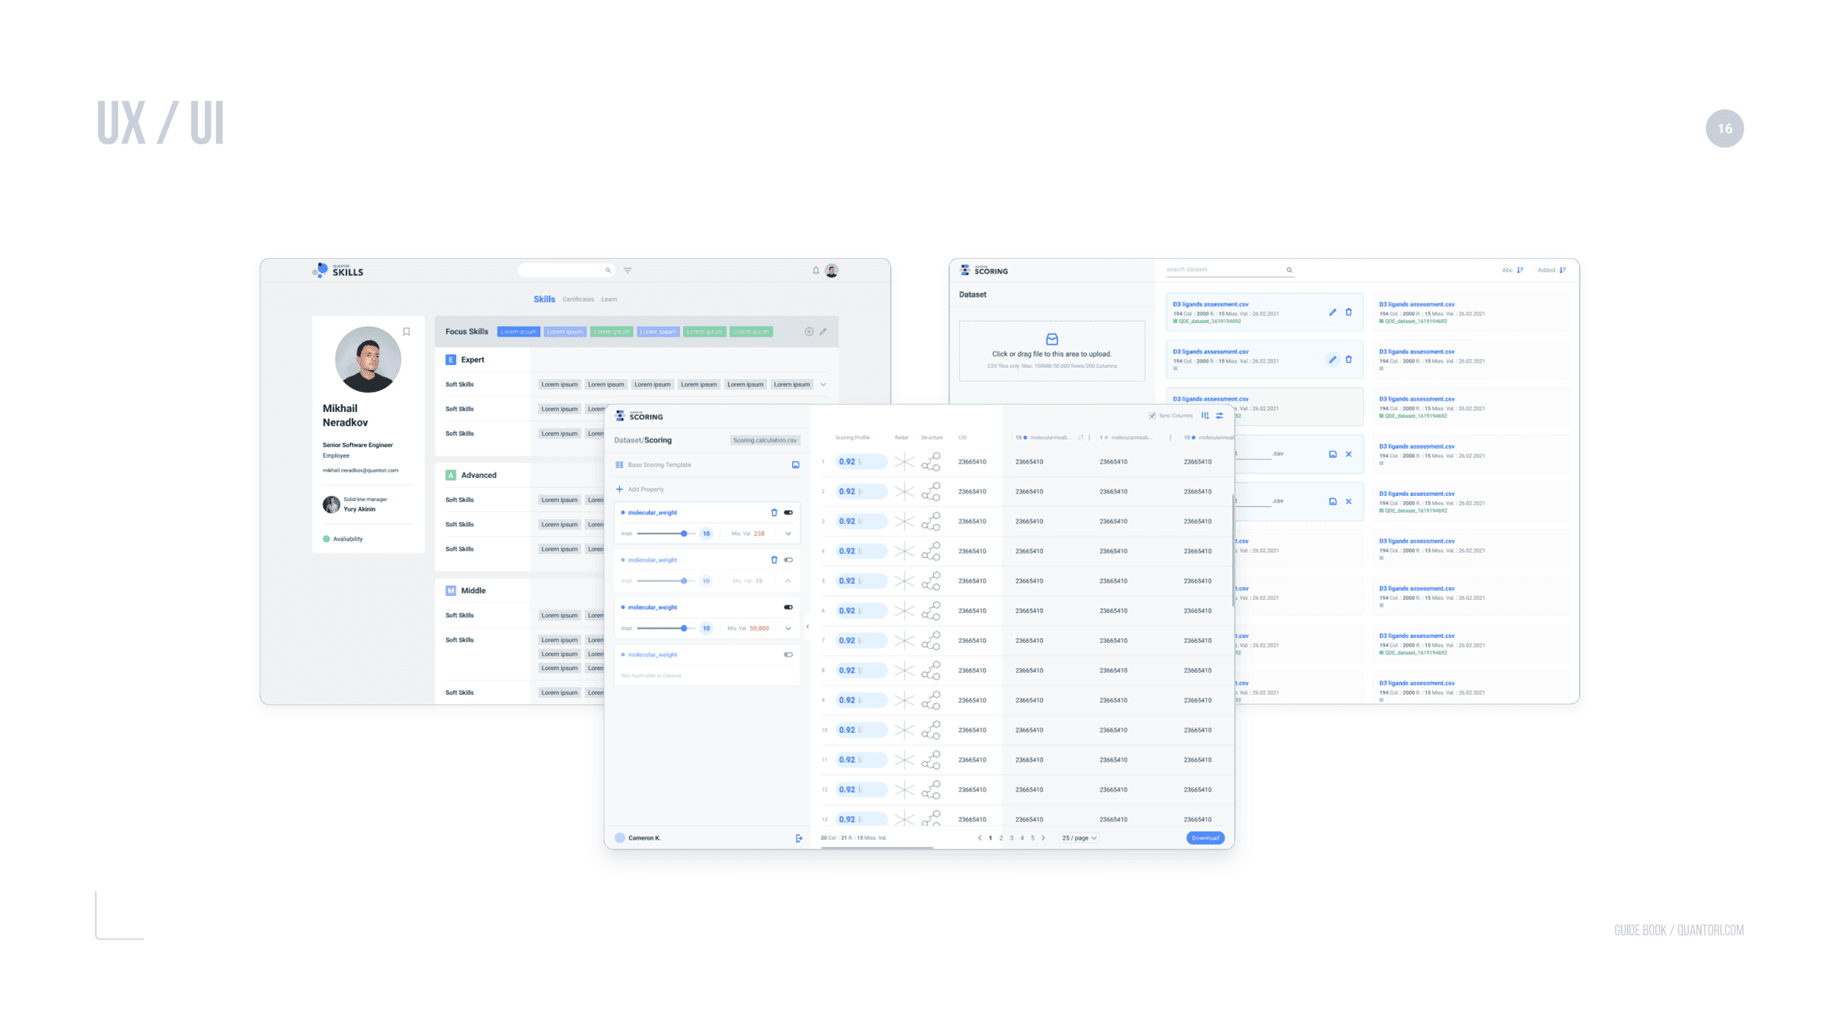
Task: Enable the last molecular_weight property switch
Action: pos(788,654)
